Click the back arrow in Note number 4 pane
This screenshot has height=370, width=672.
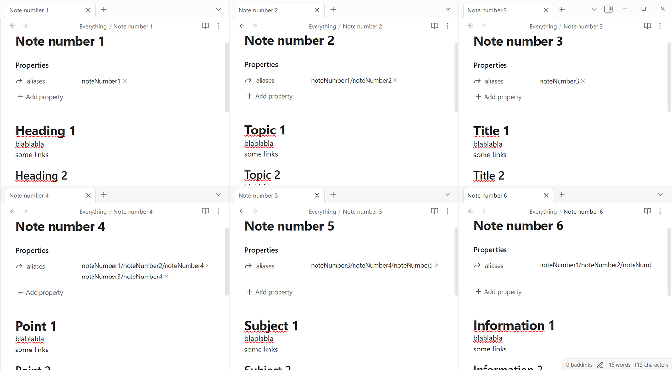click(x=12, y=211)
